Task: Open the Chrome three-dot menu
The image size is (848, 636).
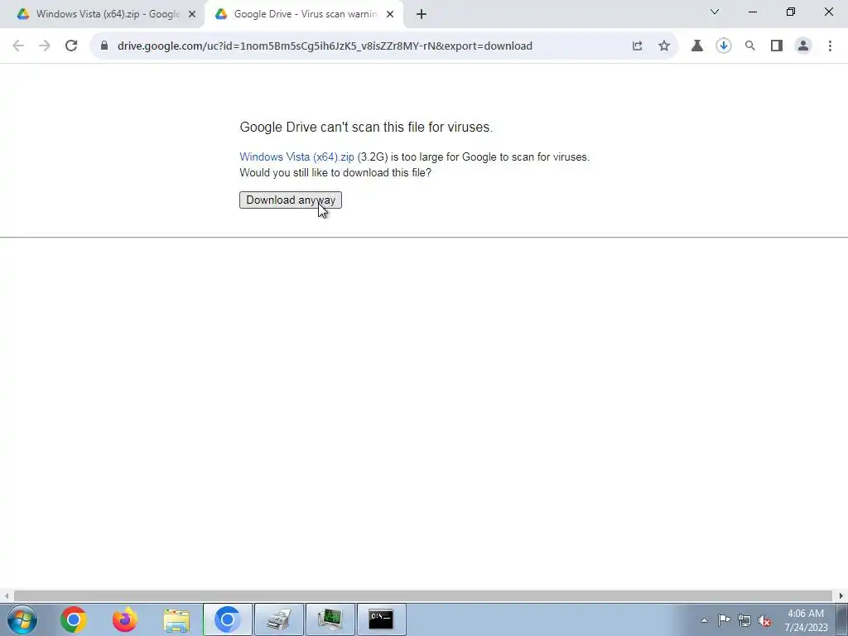Action: pyautogui.click(x=830, y=46)
